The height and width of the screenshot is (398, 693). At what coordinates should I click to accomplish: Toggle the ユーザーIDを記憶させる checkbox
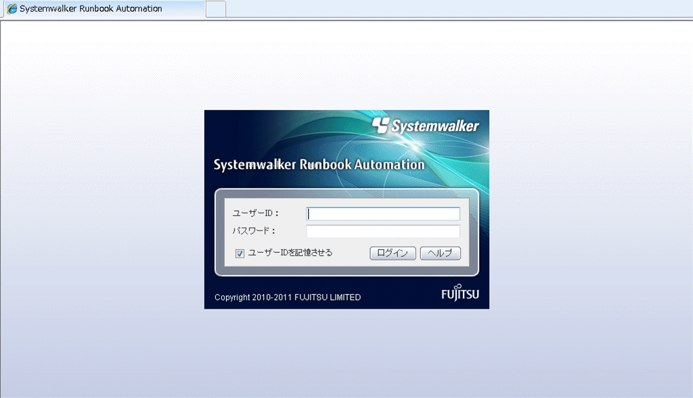(x=240, y=253)
